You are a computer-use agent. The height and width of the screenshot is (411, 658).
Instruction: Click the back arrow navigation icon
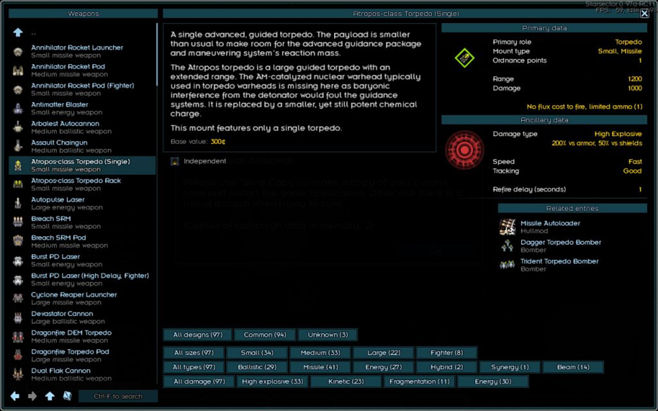[x=15, y=396]
